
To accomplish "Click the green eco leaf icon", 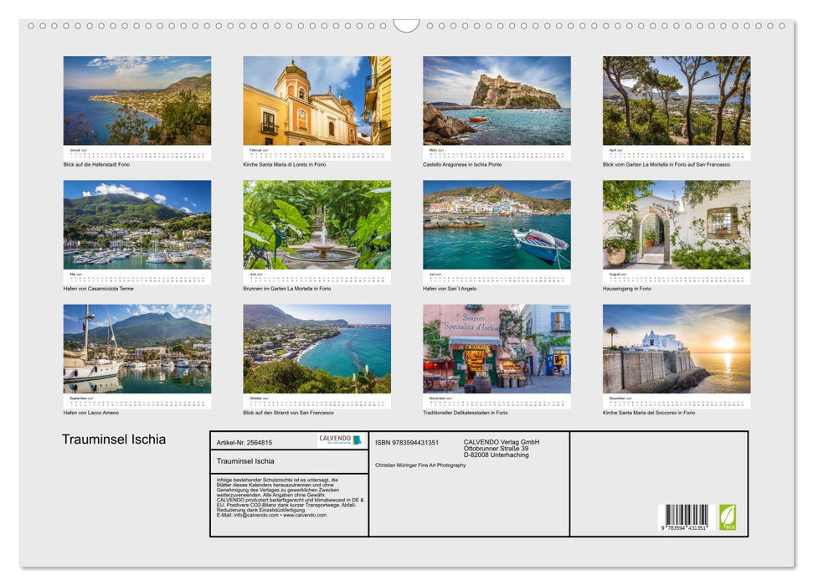I will point(728,517).
